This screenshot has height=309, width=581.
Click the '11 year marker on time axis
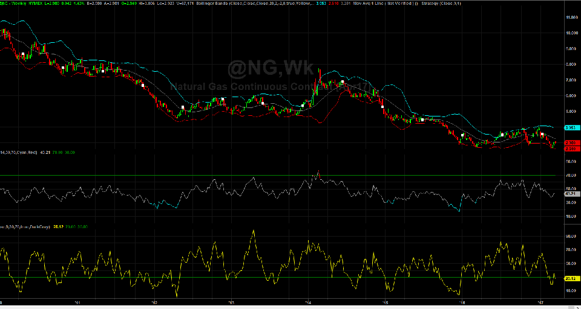pyautogui.click(x=77, y=302)
